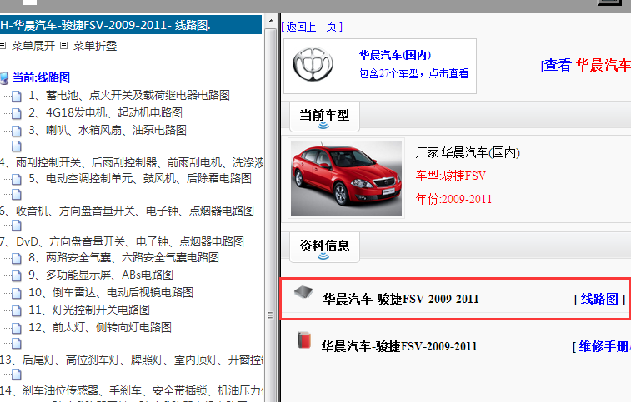Click the red 骏捷FSV car thumbnail

(346, 178)
